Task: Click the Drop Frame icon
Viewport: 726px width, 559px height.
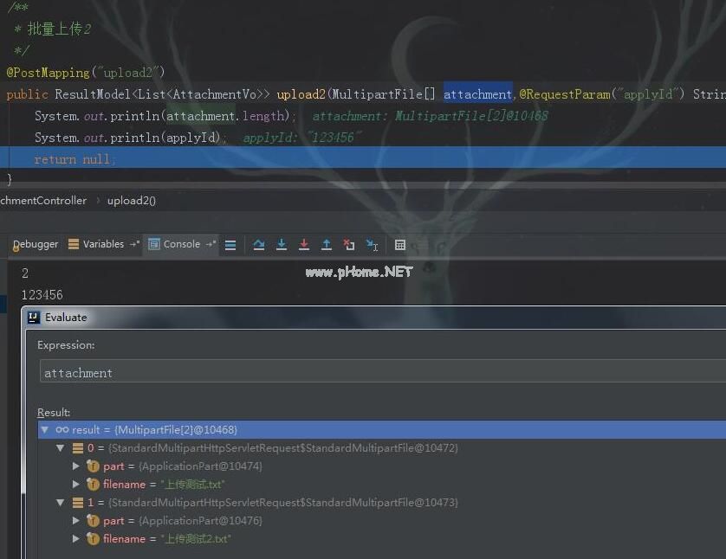Action: pos(348,245)
